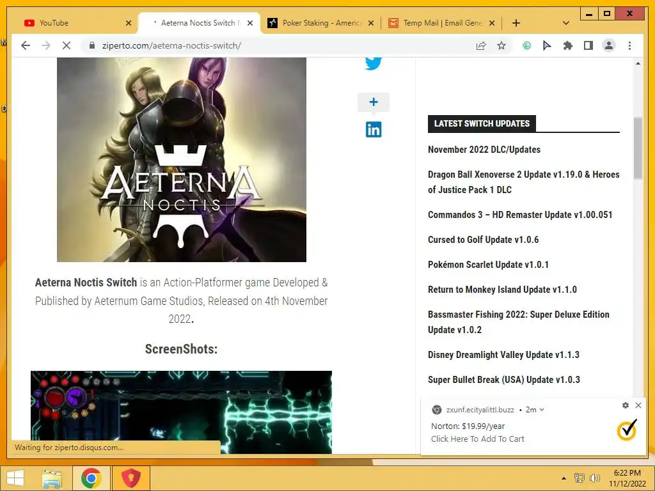Click the Latest Switch Updates heading
Image resolution: width=655 pixels, height=491 pixels.
[x=482, y=123]
